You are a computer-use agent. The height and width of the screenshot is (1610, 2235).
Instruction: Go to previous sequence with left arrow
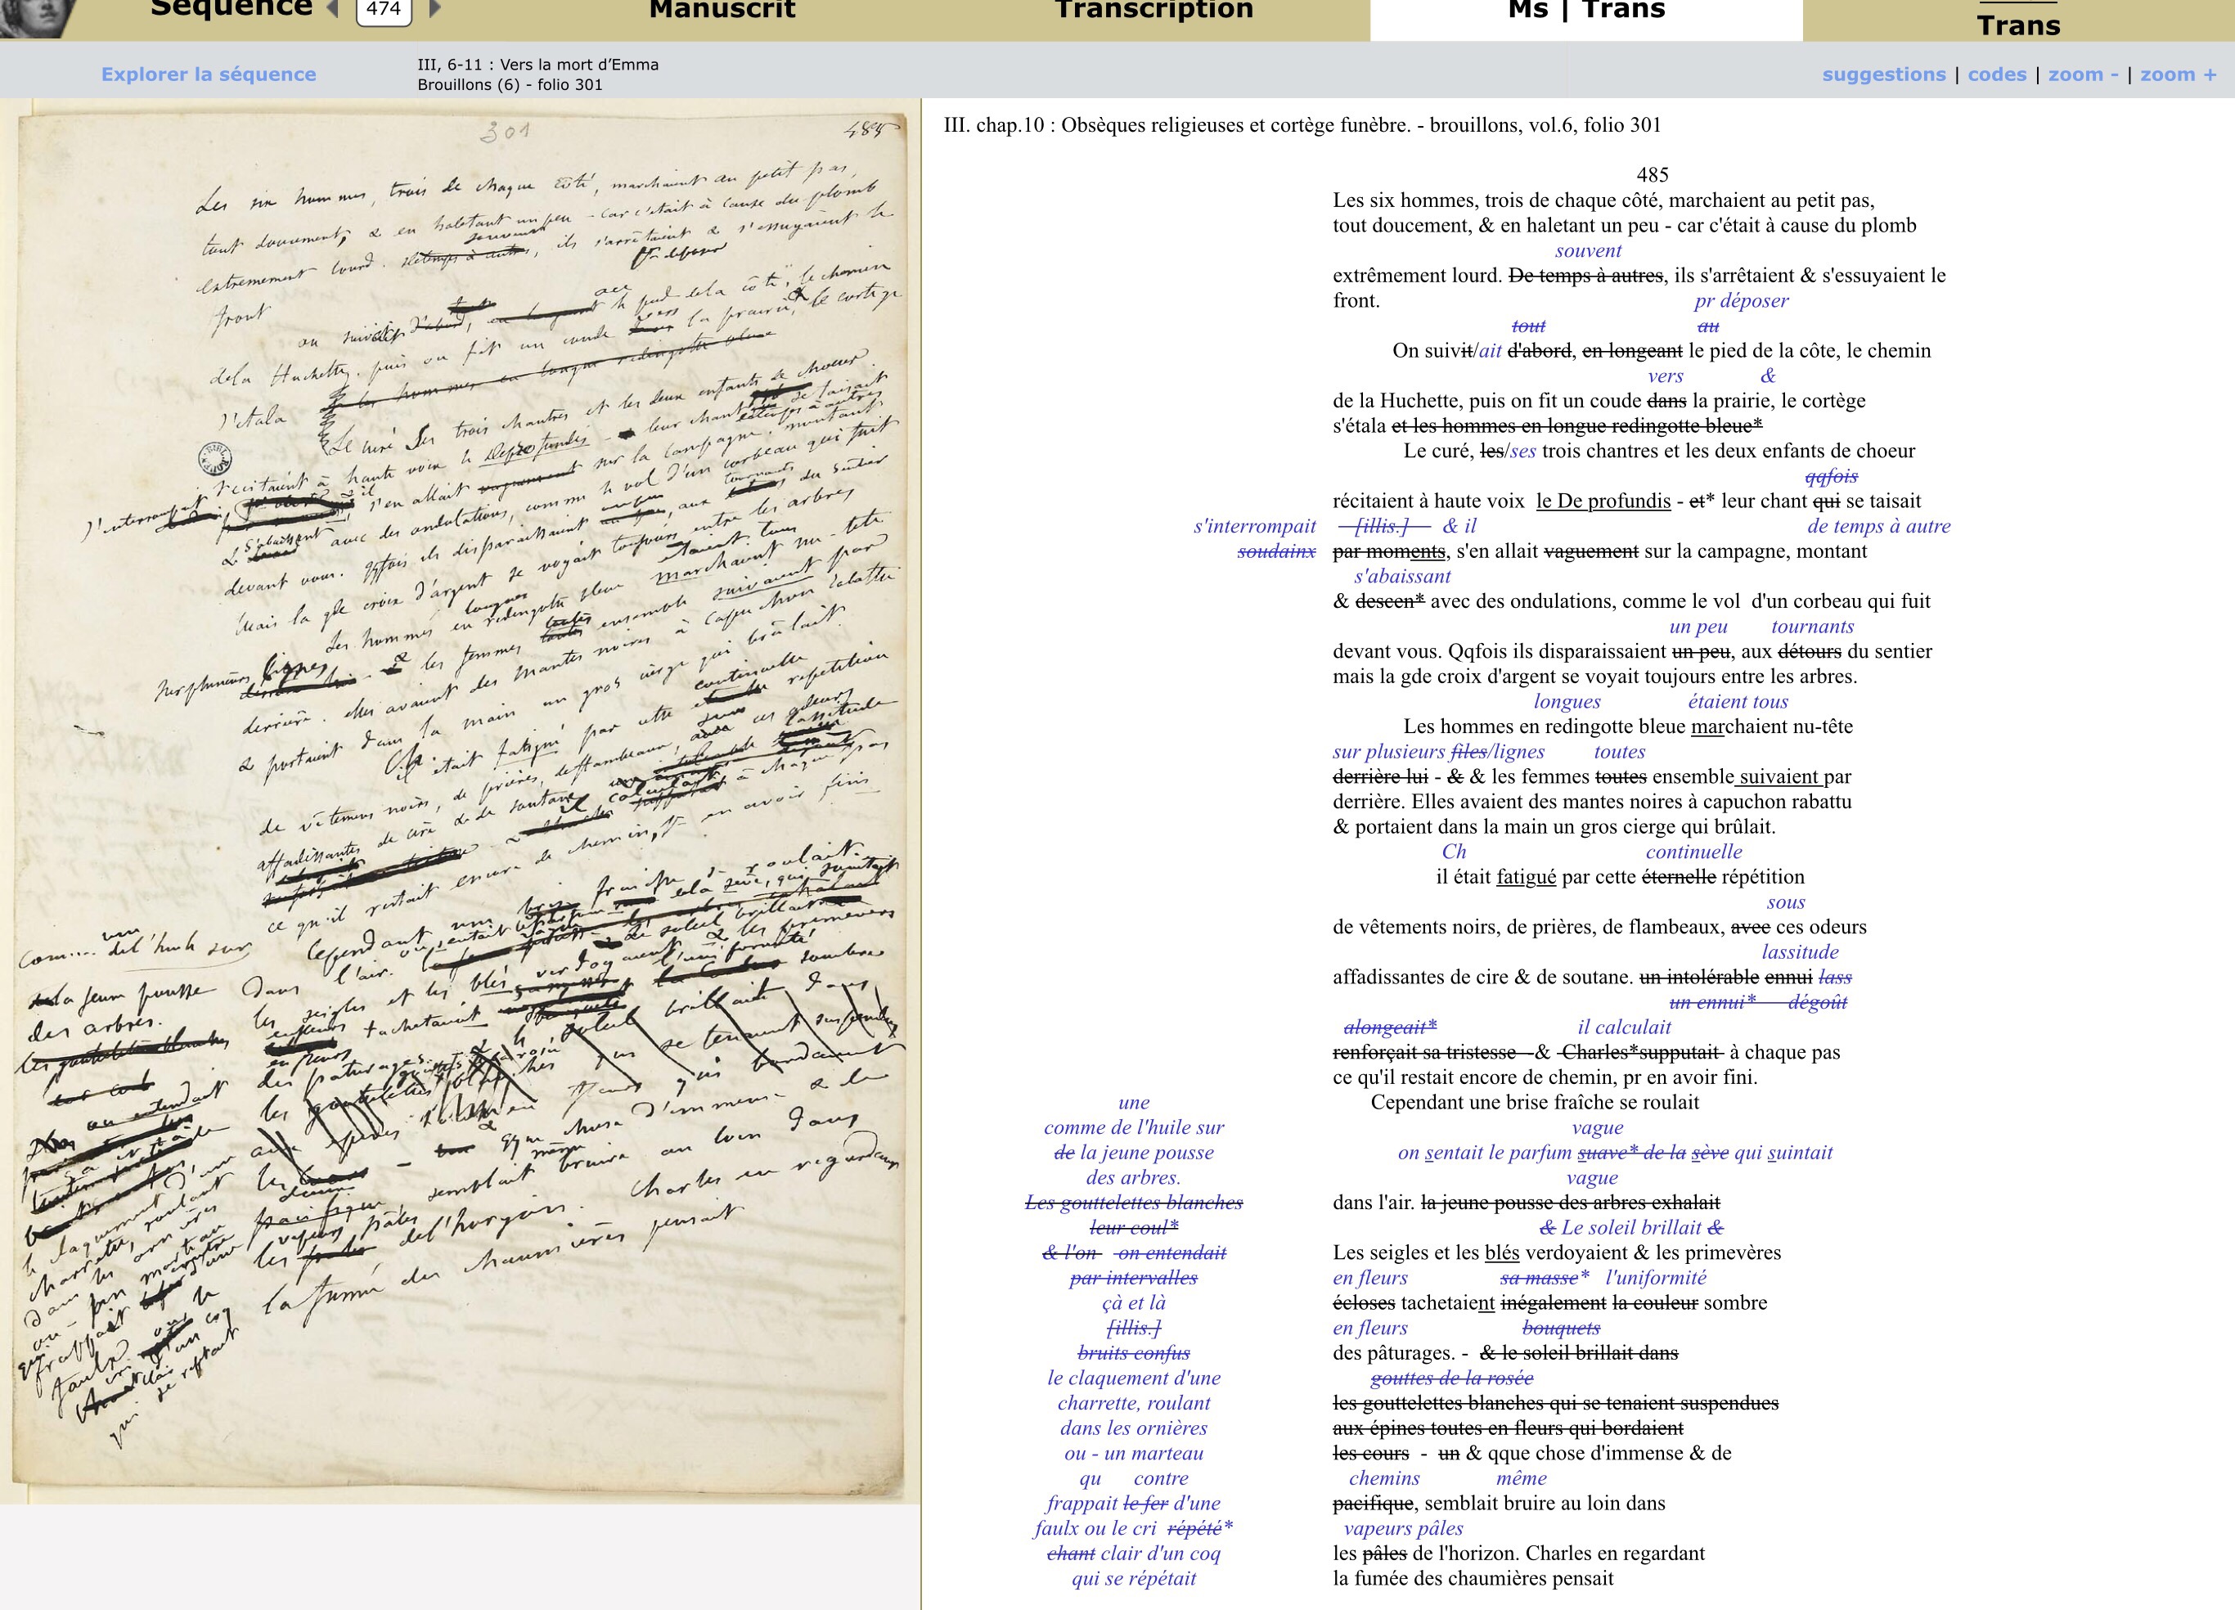pos(332,9)
